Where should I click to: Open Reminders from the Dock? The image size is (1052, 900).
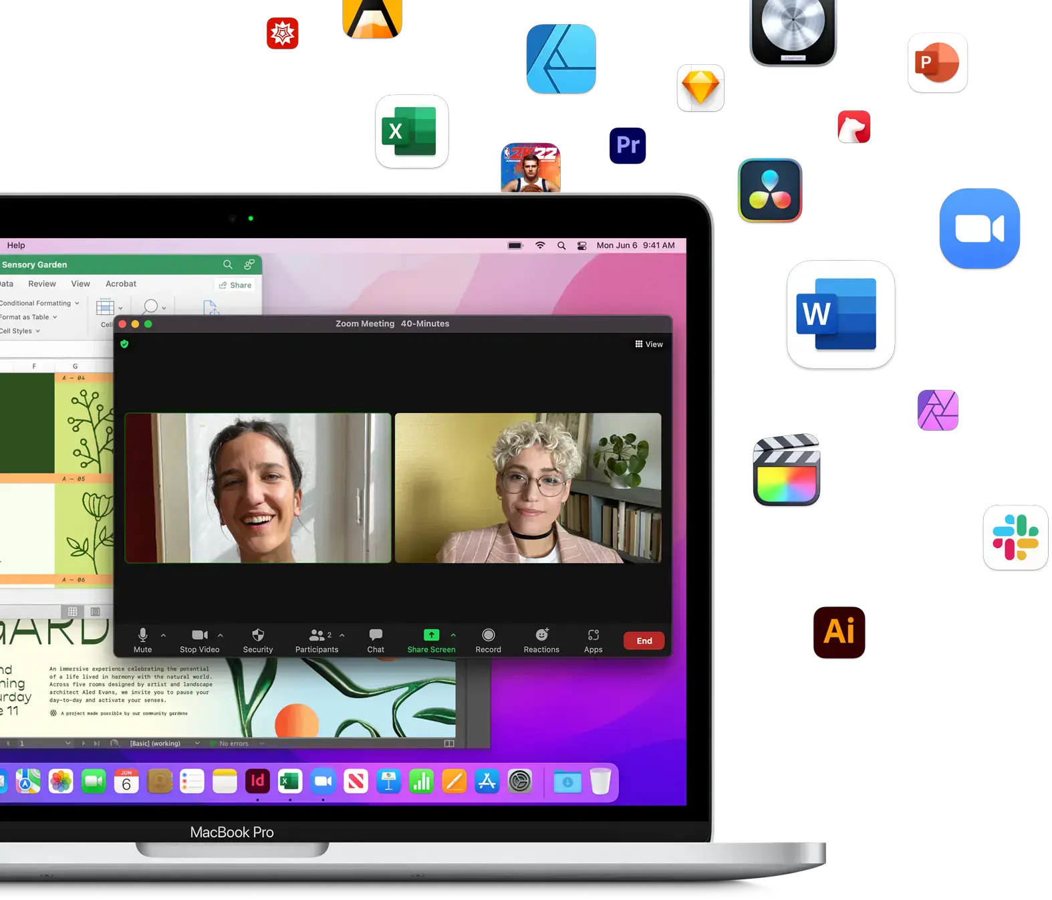pos(192,781)
